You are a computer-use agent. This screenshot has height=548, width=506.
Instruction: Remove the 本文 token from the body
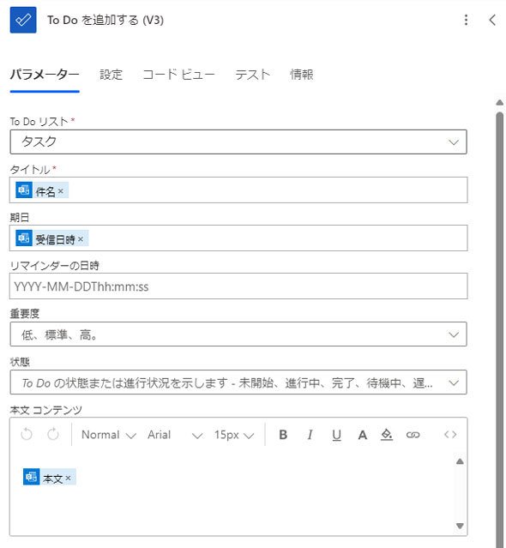[x=68, y=478]
